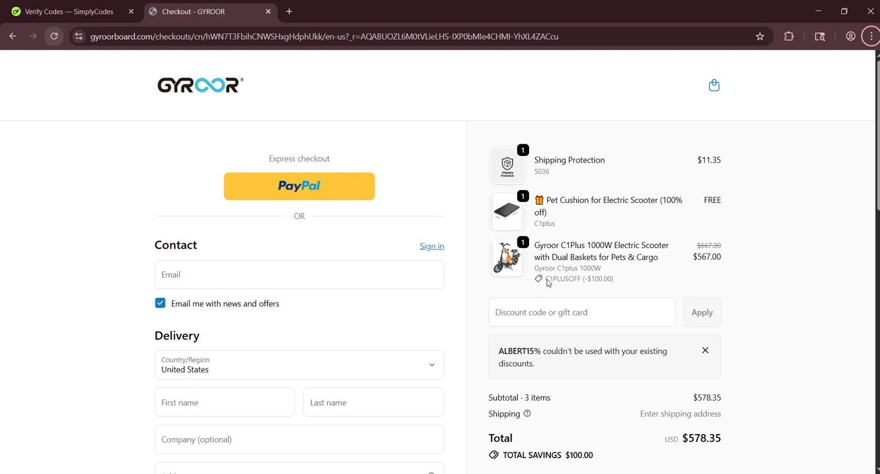
Task: Focus the First name field
Action: click(225, 402)
